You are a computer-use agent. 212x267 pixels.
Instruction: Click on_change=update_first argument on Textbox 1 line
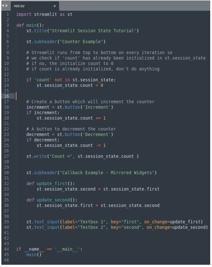(172, 222)
